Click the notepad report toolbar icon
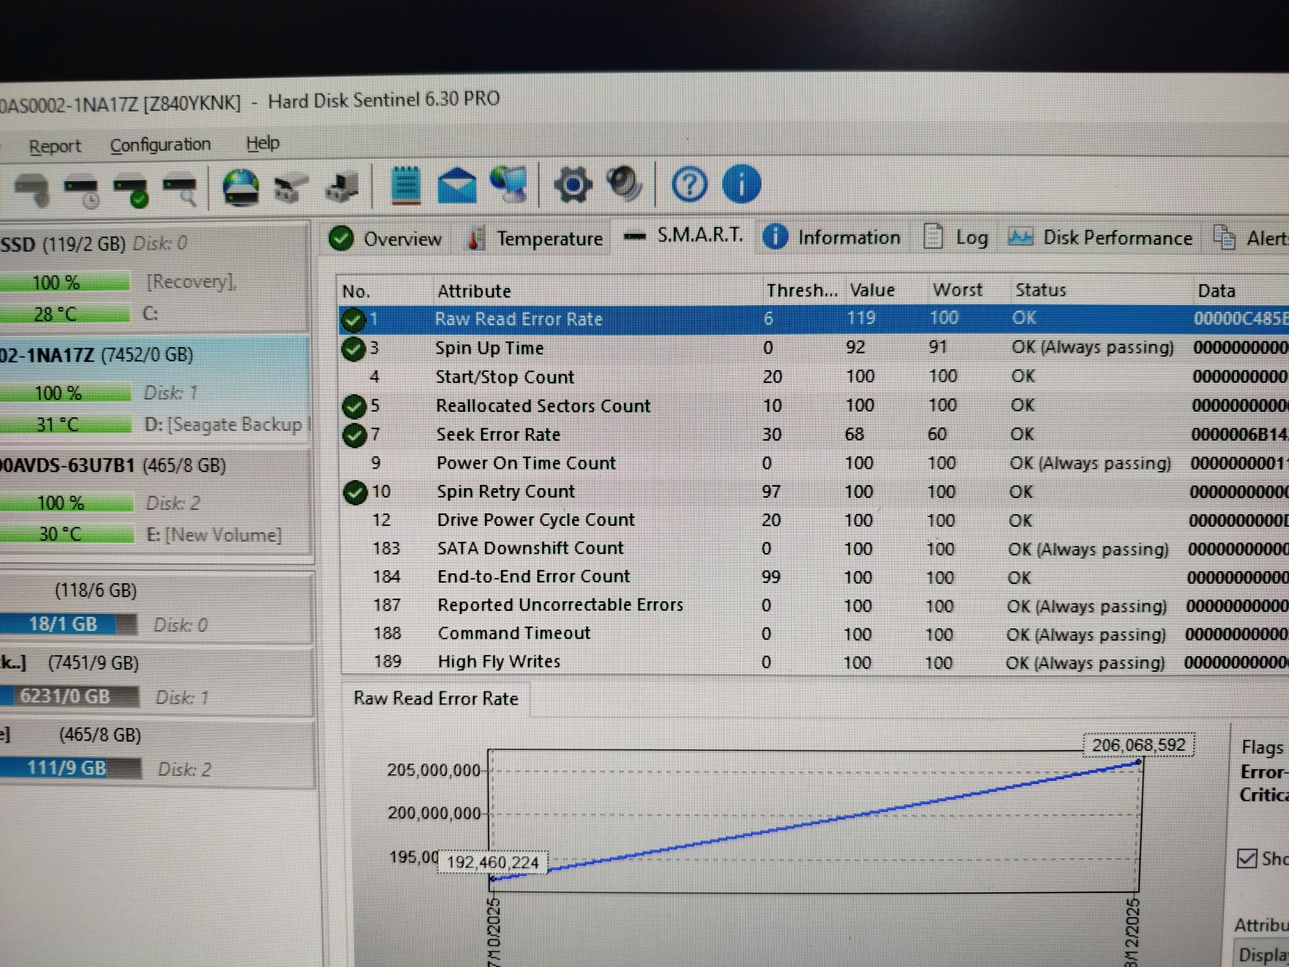This screenshot has height=967, width=1289. point(406,186)
